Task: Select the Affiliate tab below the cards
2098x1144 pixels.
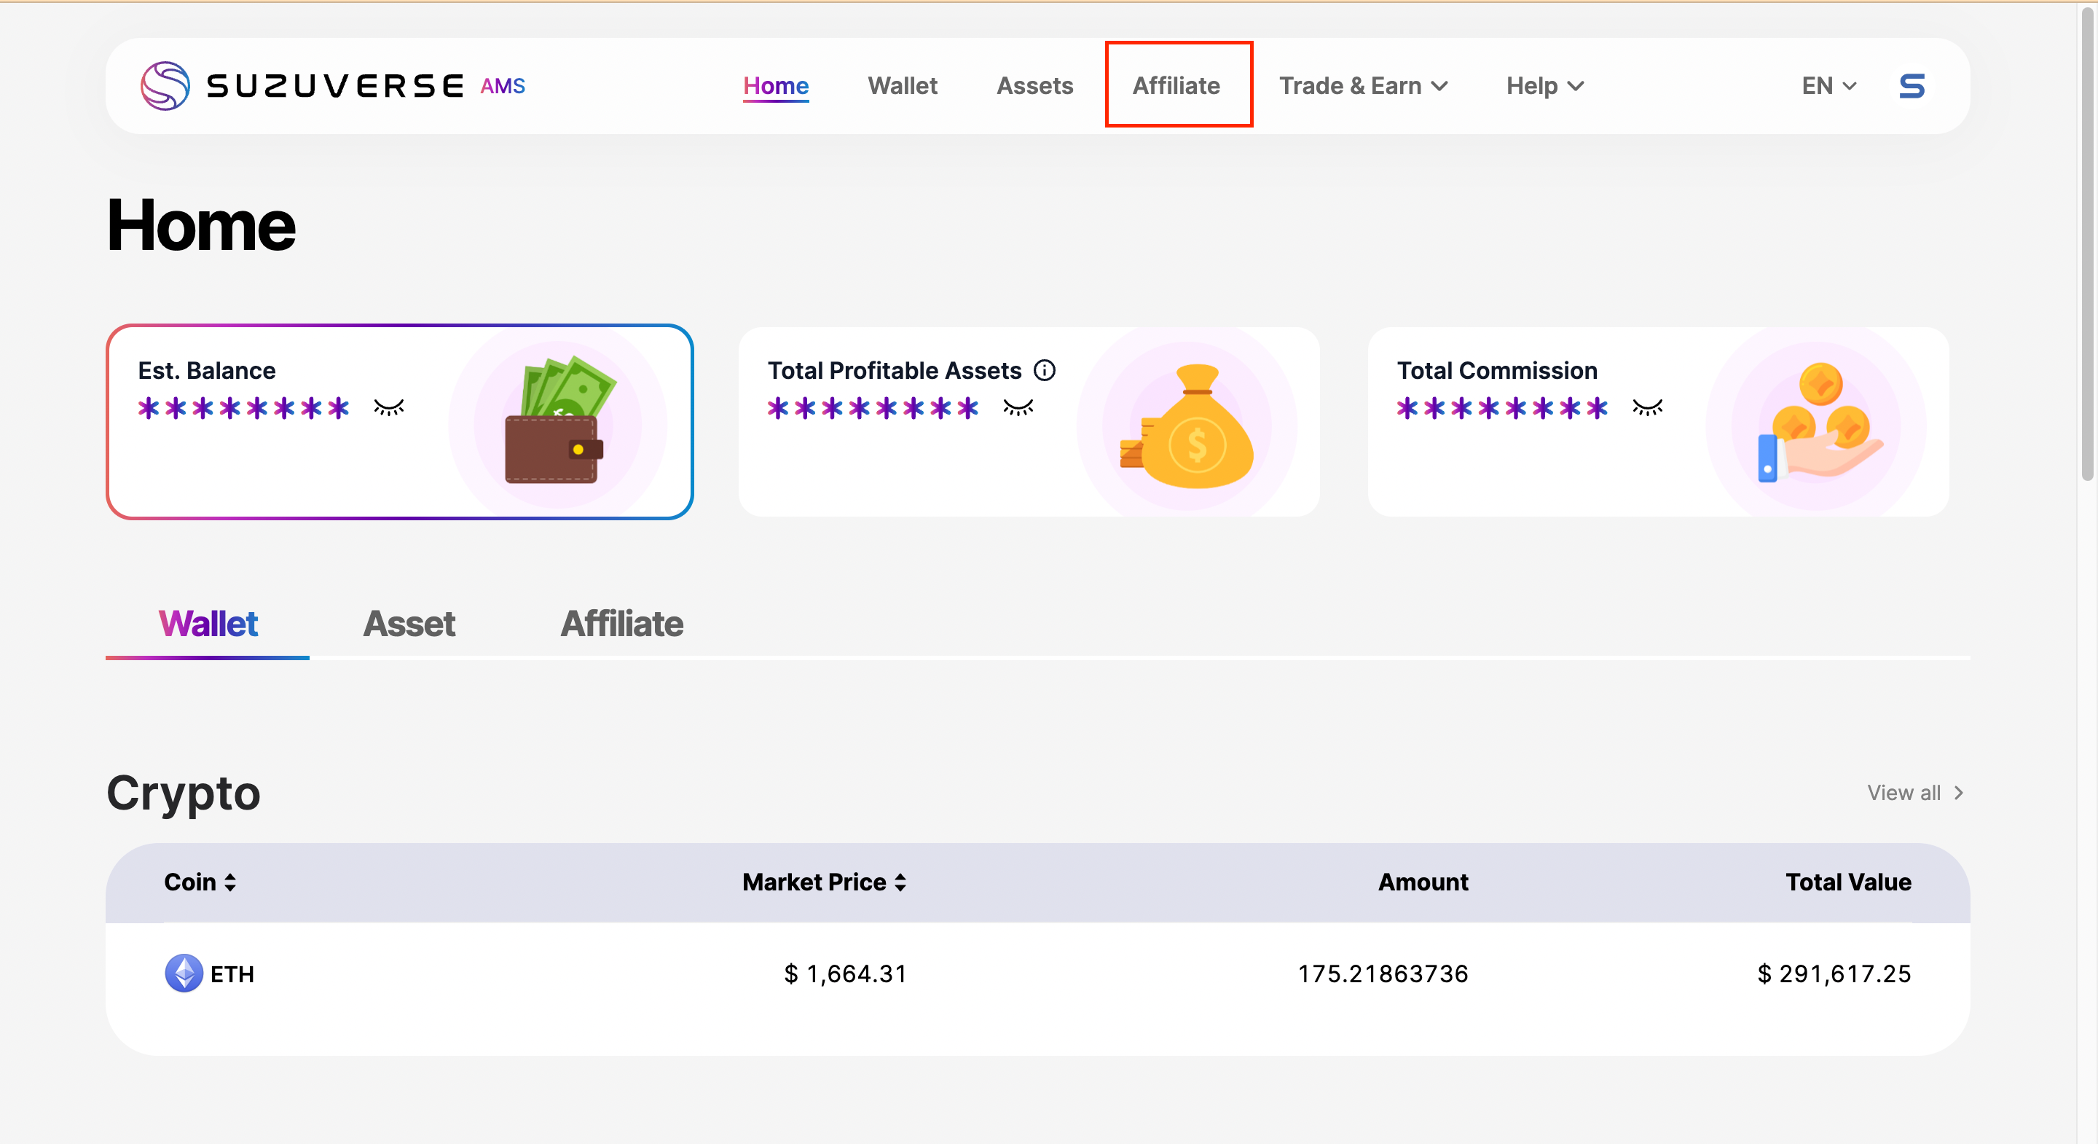Action: (621, 624)
